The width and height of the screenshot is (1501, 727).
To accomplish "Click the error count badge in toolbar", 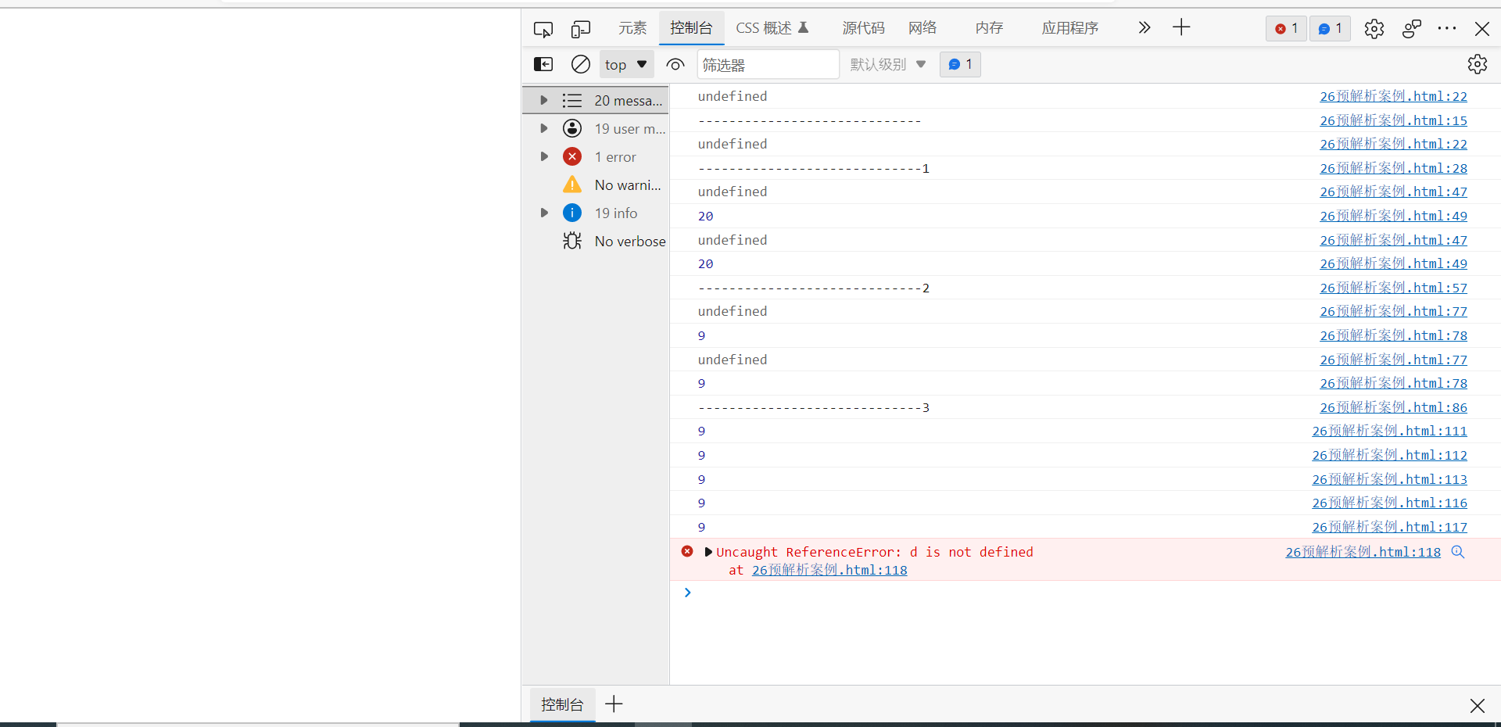I will click(1286, 29).
